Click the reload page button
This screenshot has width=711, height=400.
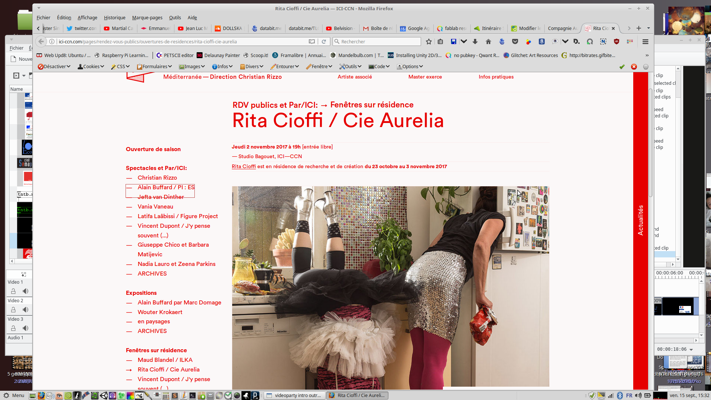(x=324, y=41)
